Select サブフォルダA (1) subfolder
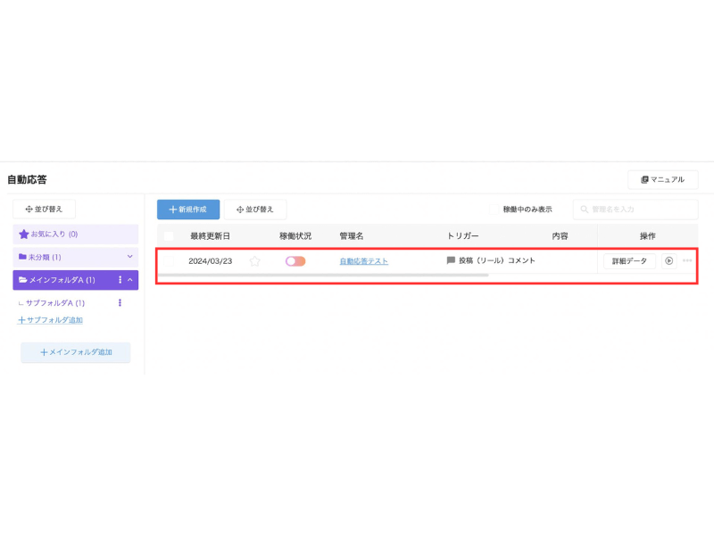Screen dimensions: 714x535 [x=55, y=303]
